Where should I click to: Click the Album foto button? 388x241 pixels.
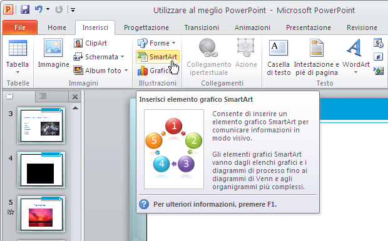point(97,71)
